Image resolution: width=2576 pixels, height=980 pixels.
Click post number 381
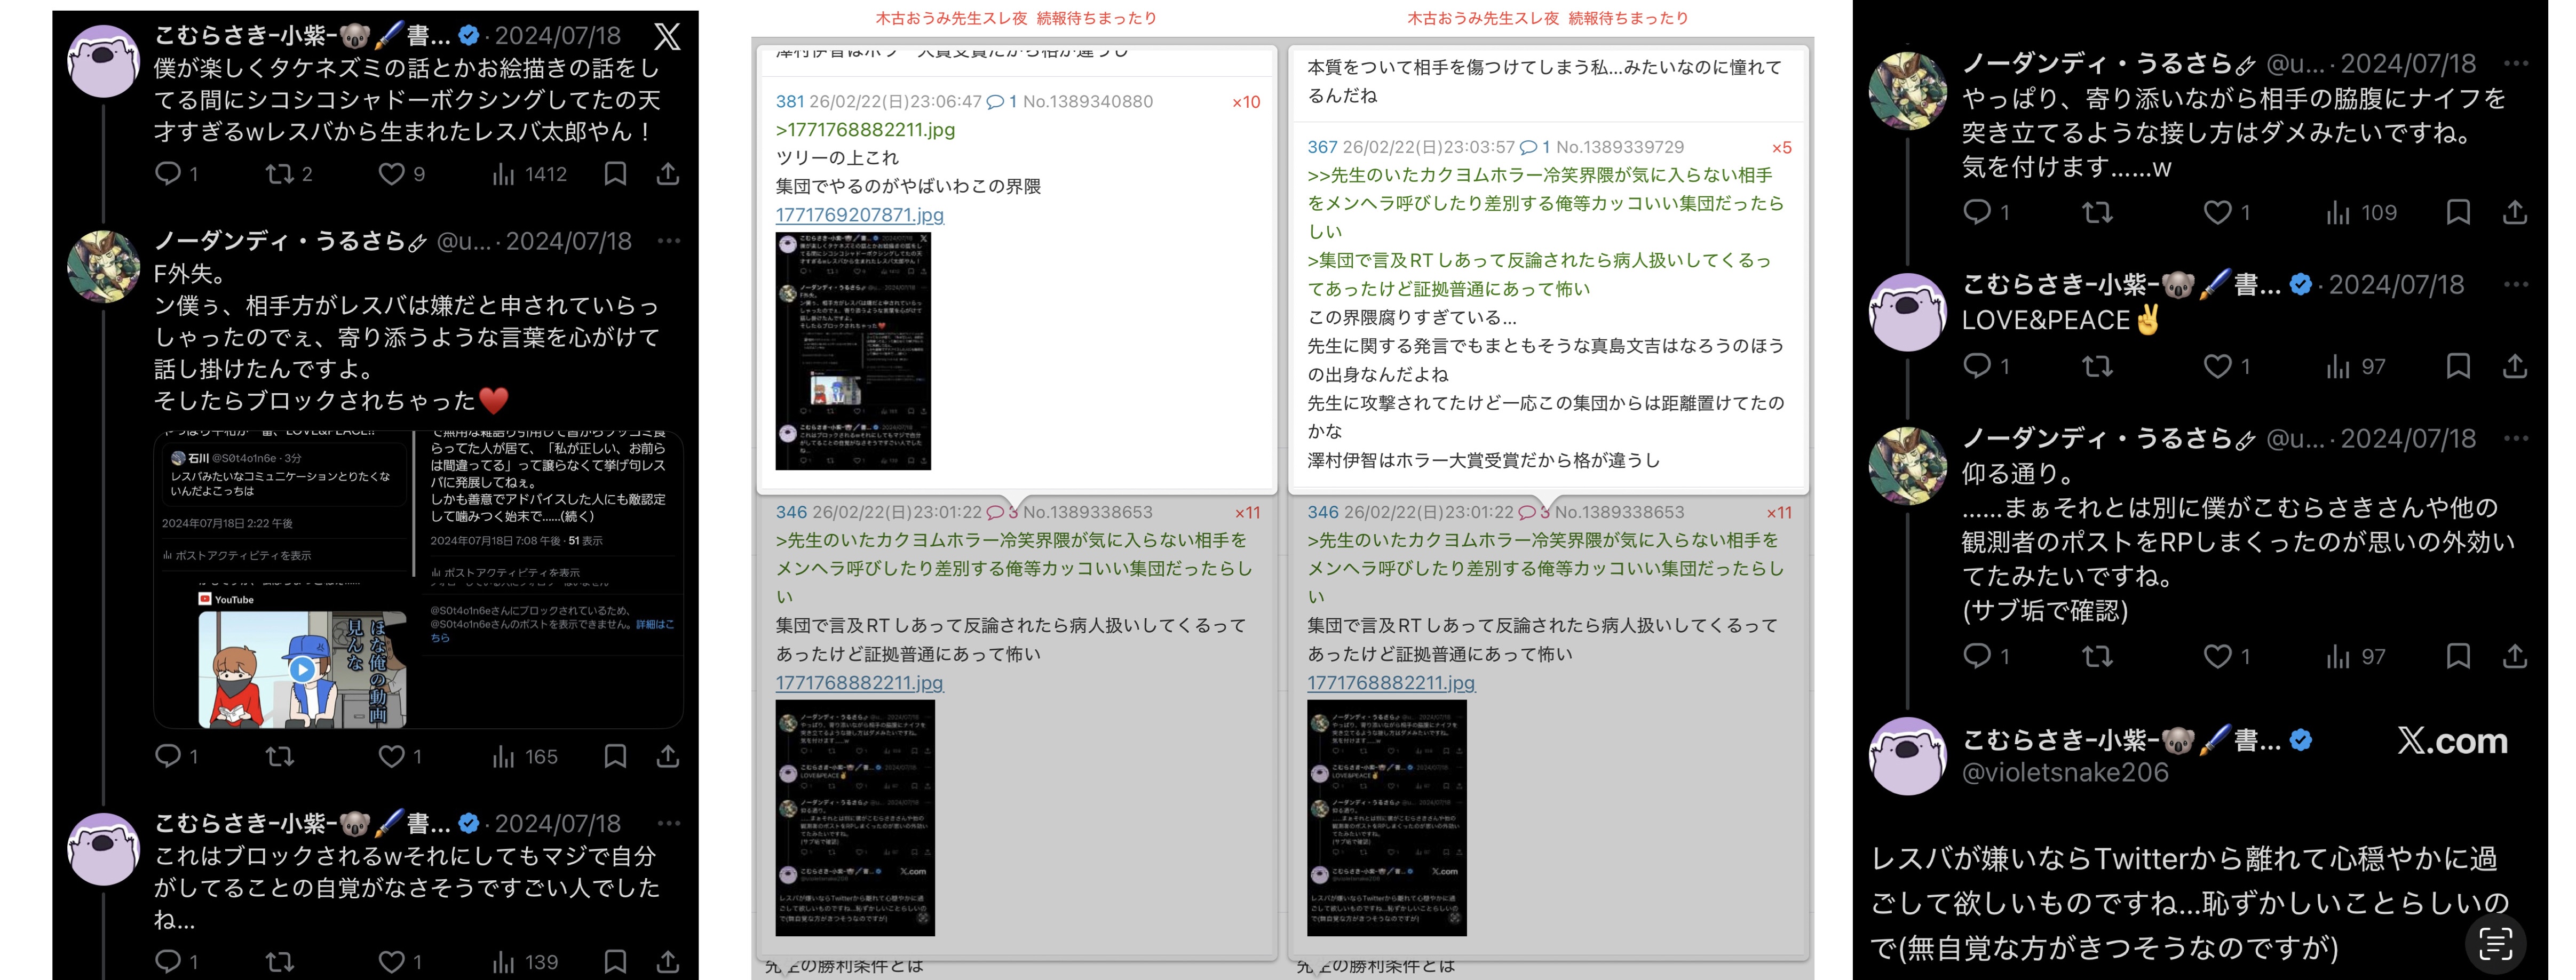tap(789, 101)
